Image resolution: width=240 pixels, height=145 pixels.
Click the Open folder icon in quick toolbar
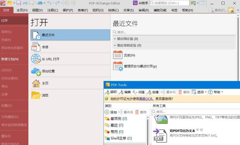point(10,3)
